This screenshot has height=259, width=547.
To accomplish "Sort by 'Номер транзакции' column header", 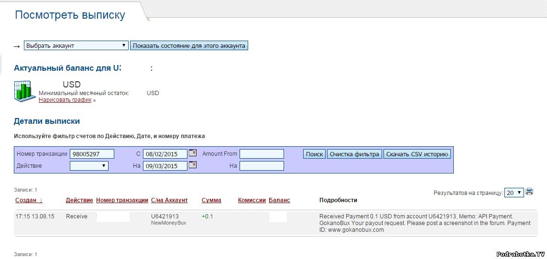I will 122,200.
